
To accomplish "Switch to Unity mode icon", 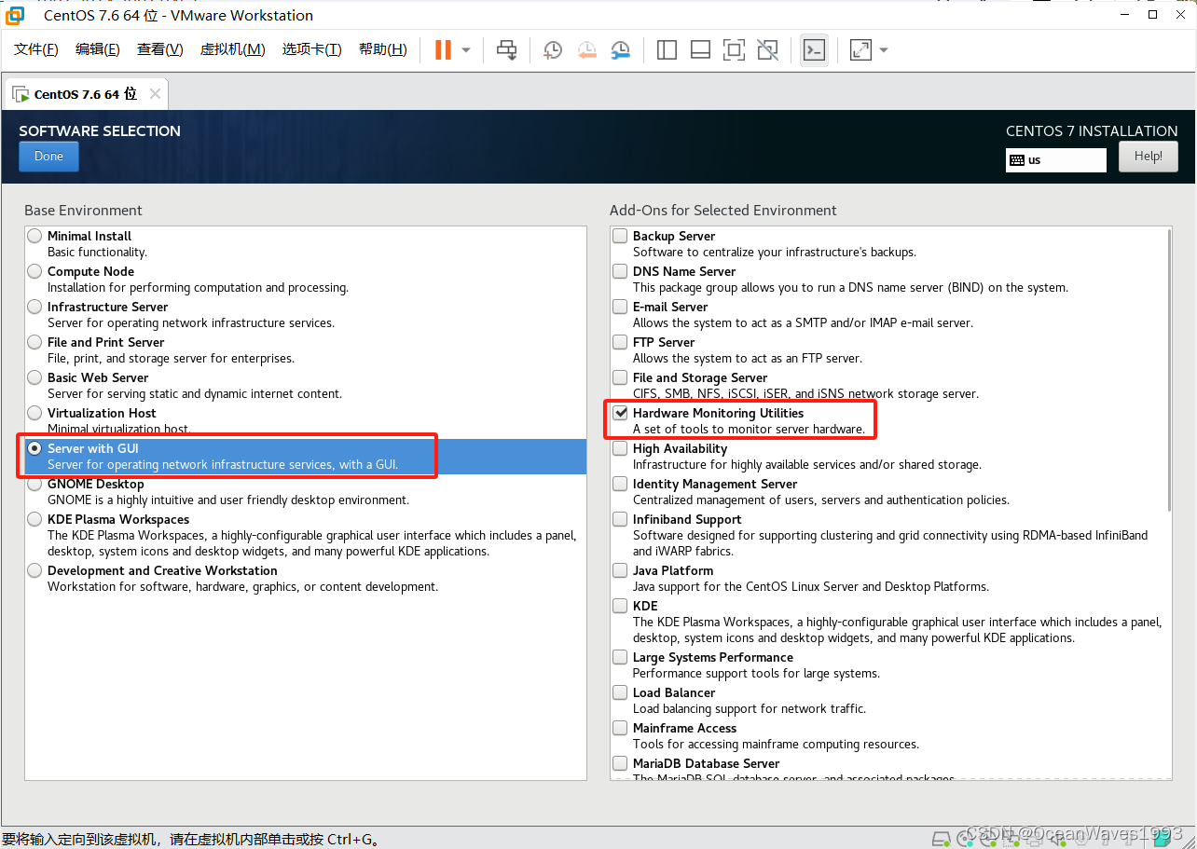I will 767,49.
